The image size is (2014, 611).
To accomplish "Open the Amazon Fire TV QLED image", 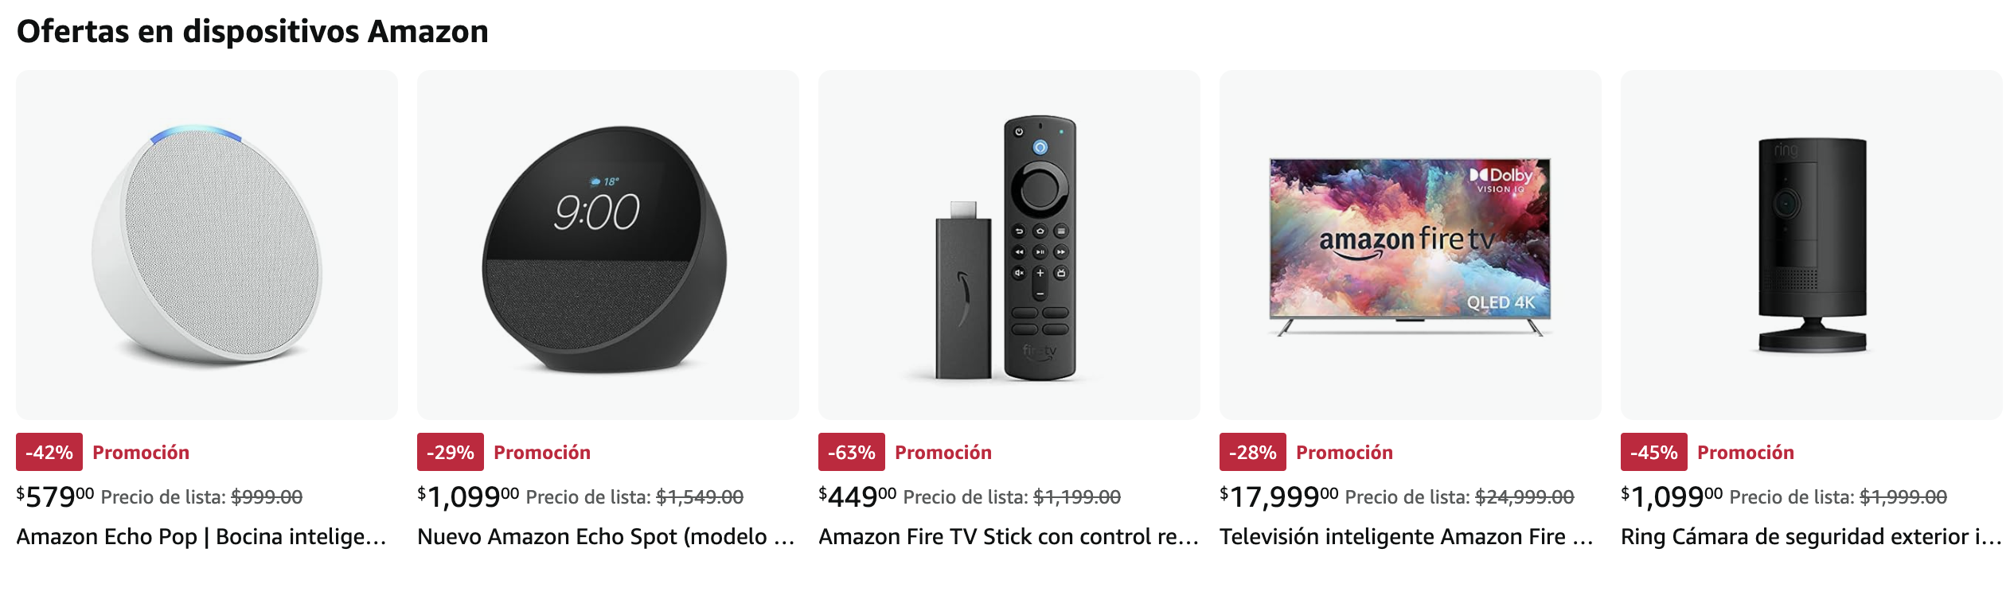I will point(1410,245).
